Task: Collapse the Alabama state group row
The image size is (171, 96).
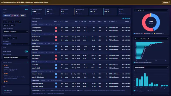Action: 81,25
